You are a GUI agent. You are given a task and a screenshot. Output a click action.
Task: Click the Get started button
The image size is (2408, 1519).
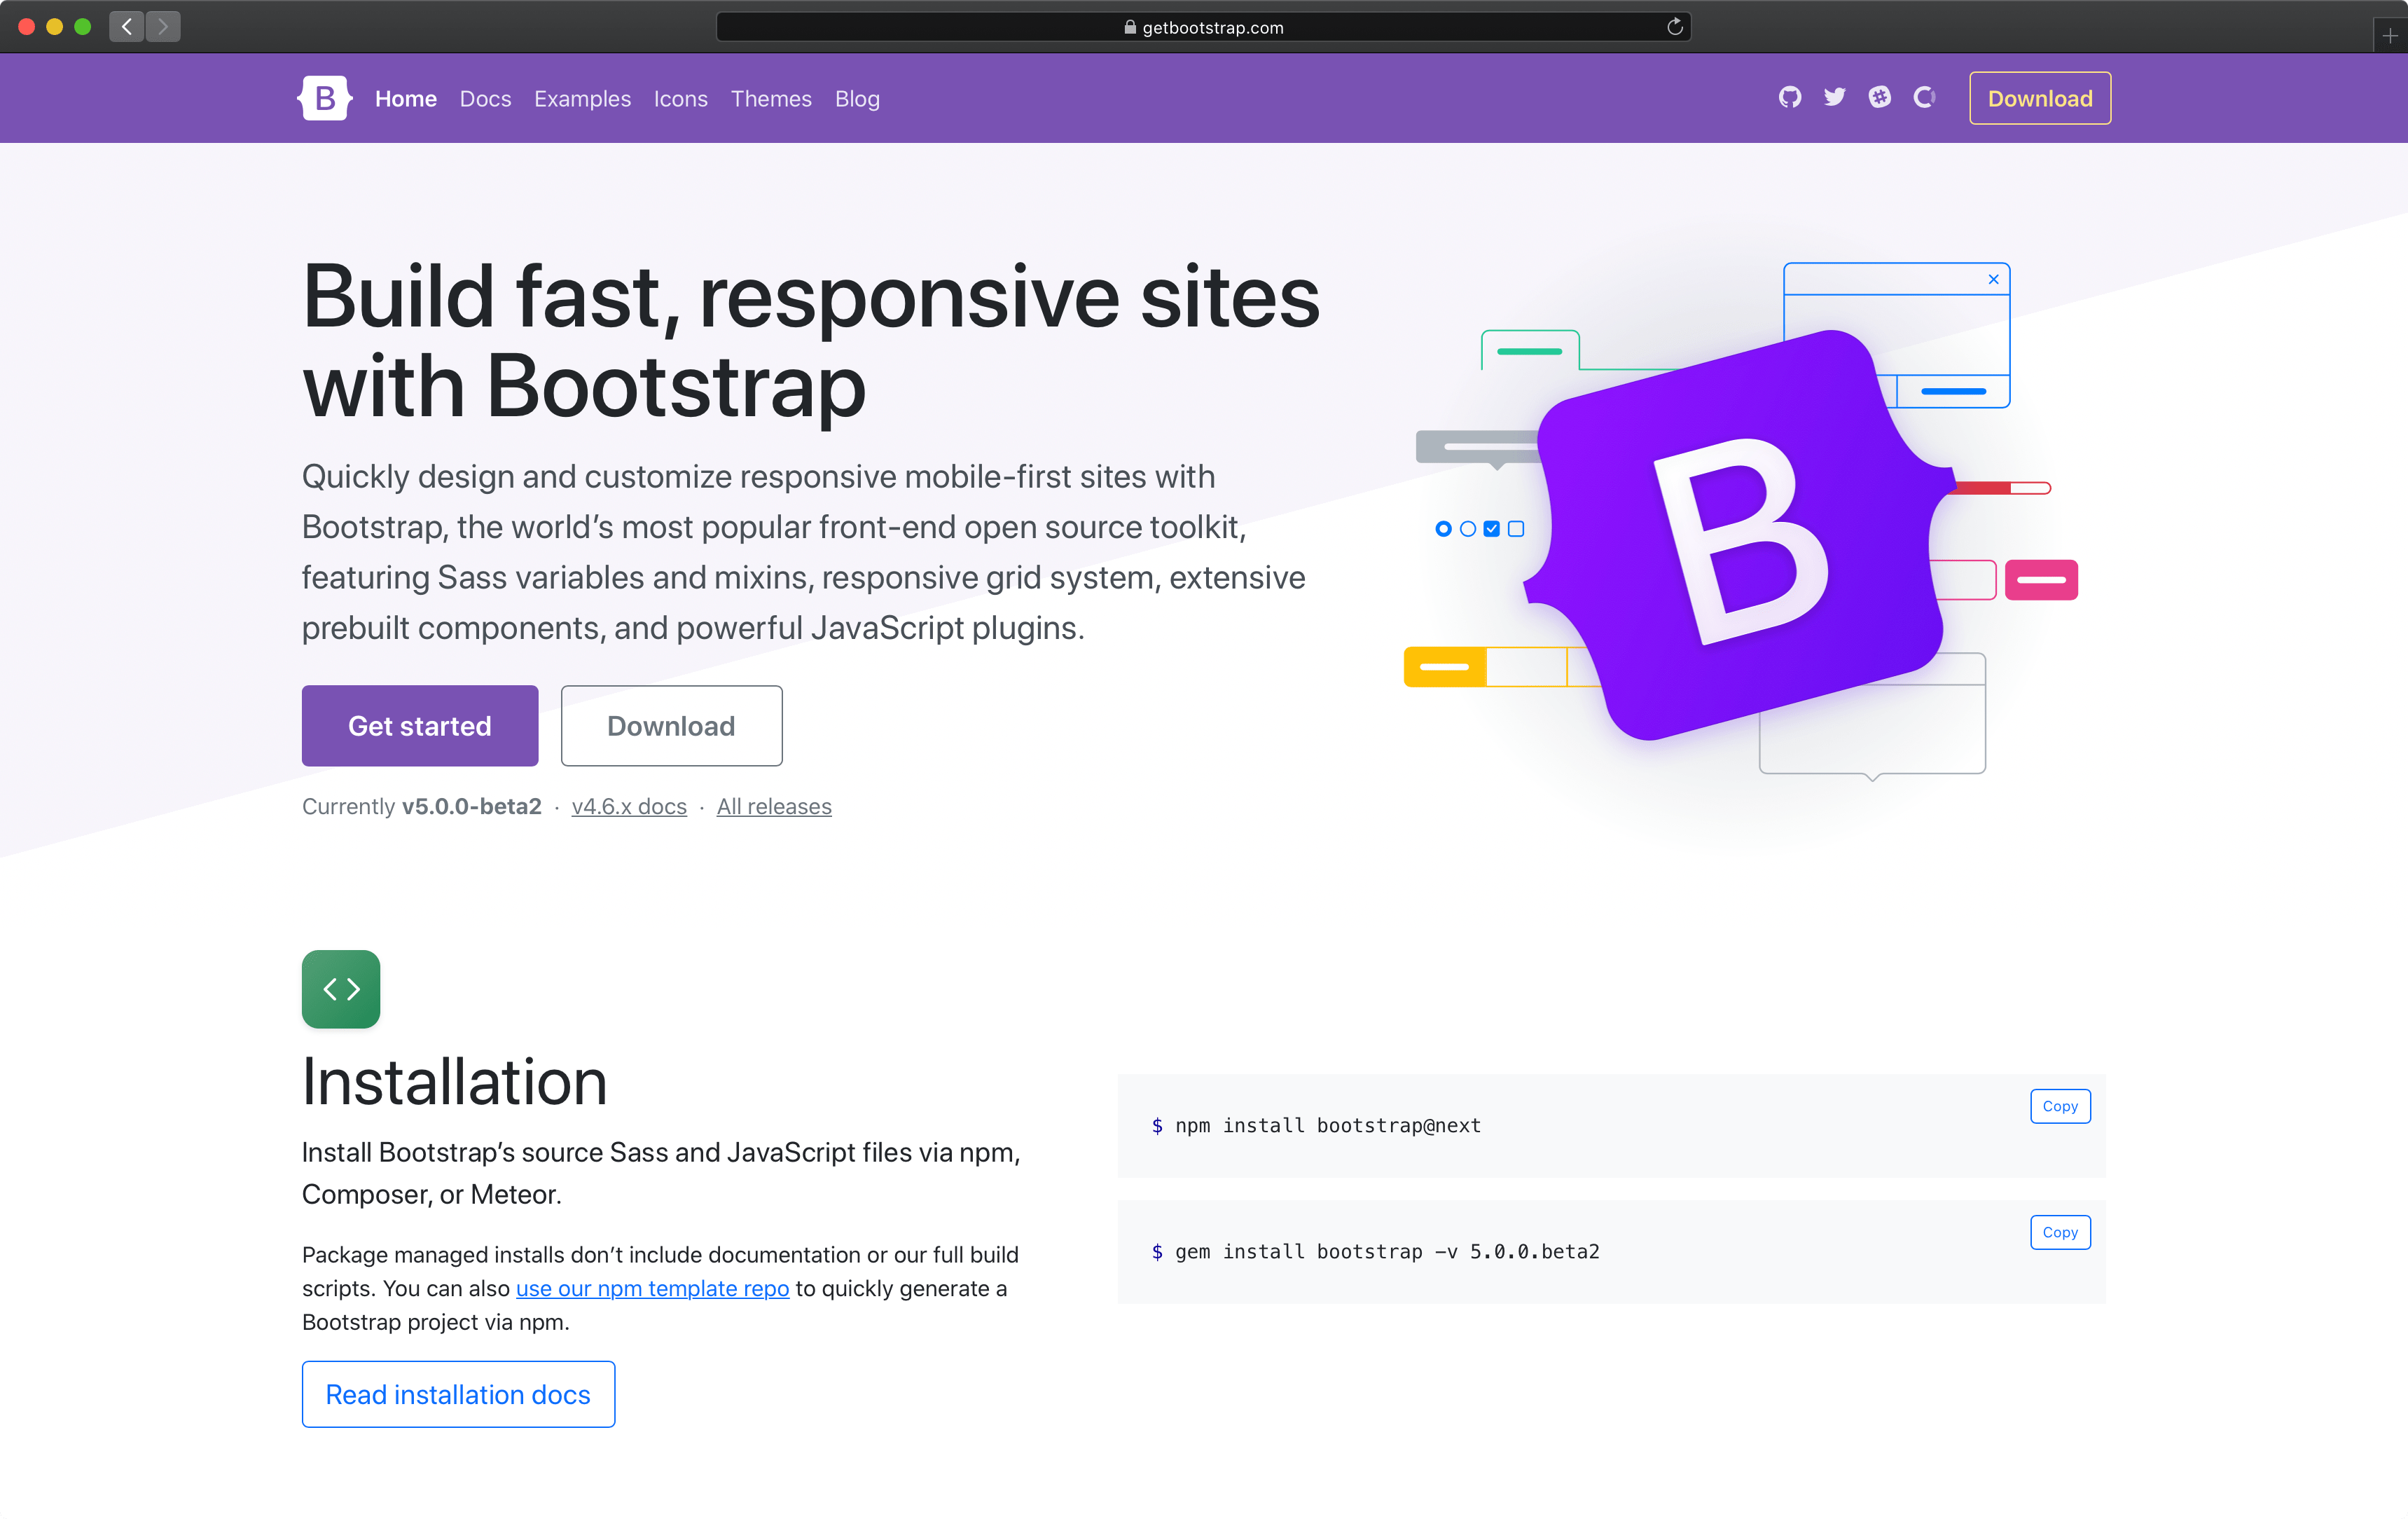(420, 724)
